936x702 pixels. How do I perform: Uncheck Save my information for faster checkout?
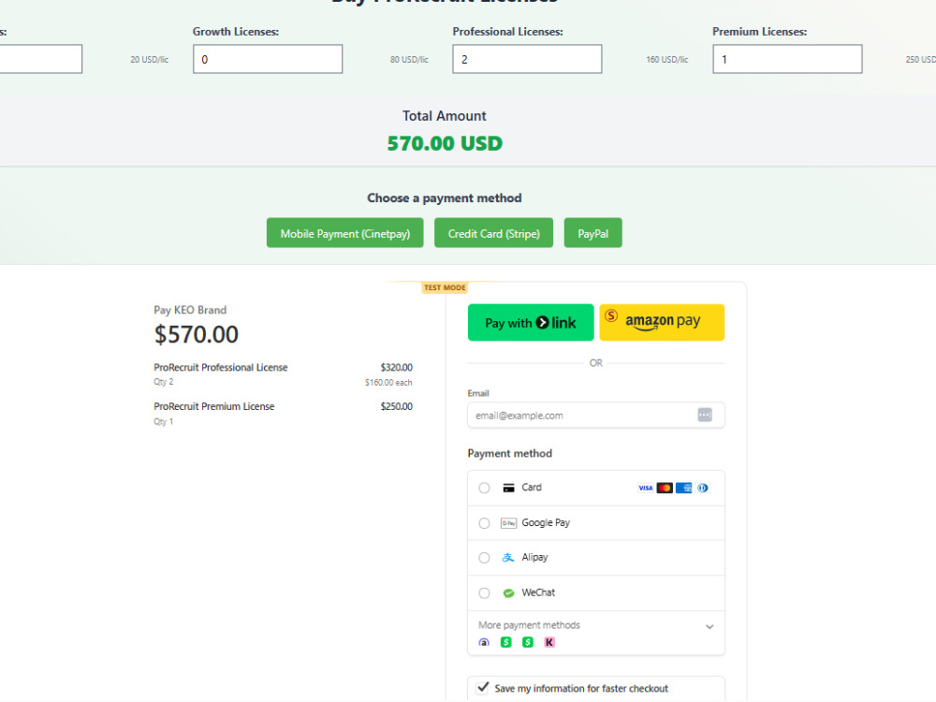click(483, 688)
